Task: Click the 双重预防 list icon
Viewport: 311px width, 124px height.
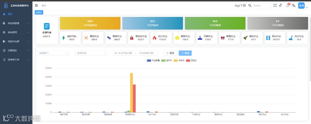Action: [4, 51]
